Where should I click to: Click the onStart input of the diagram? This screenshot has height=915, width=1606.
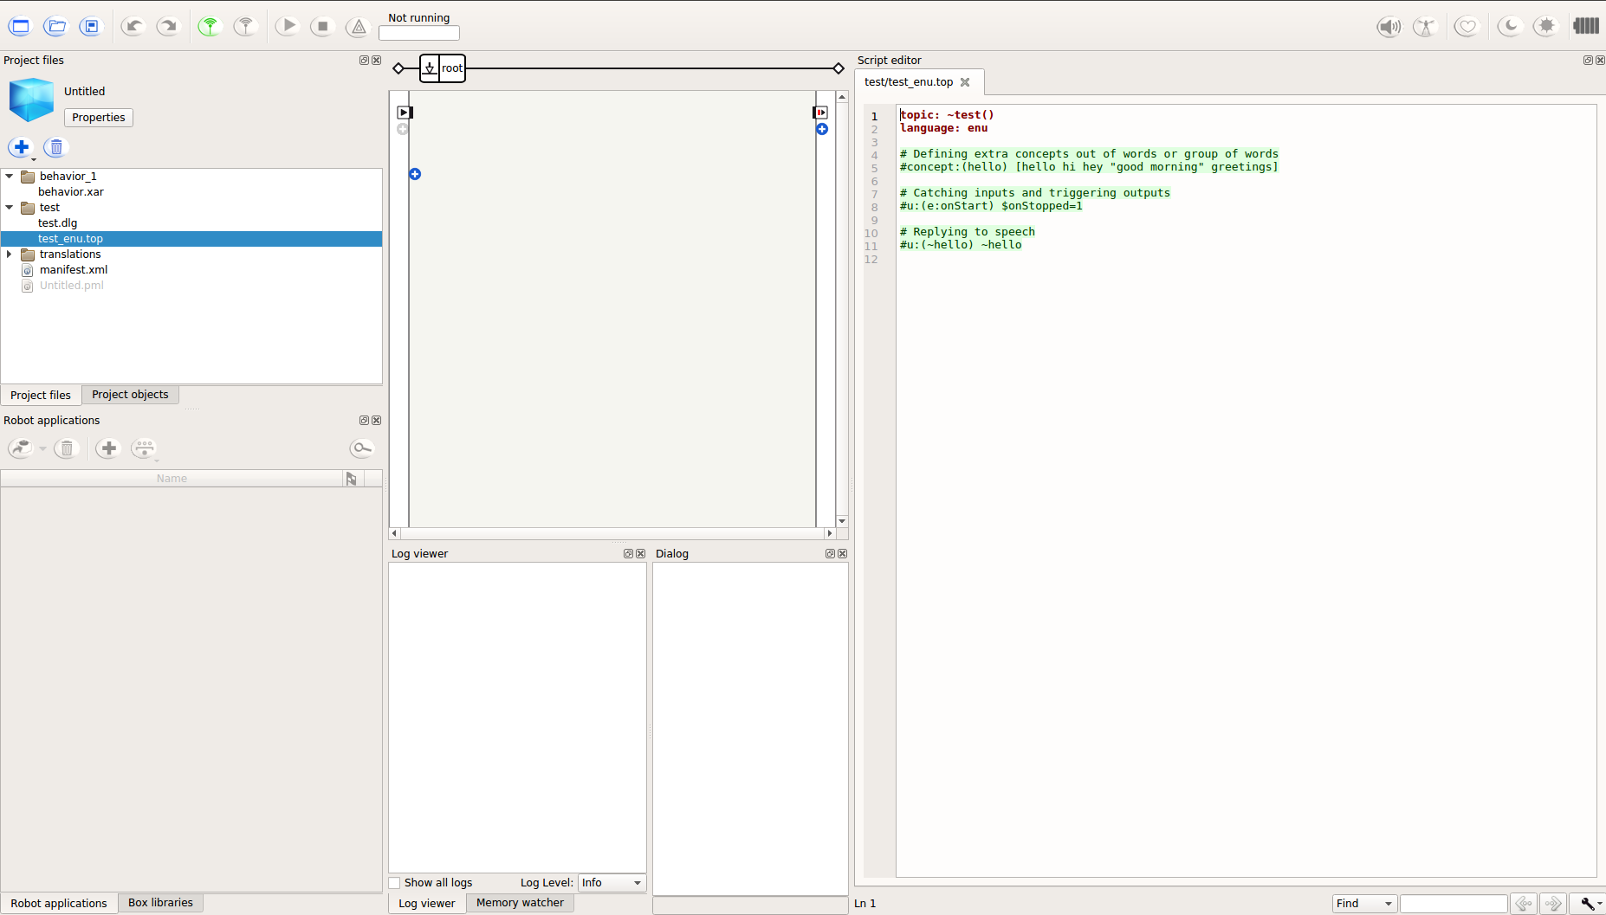point(405,113)
